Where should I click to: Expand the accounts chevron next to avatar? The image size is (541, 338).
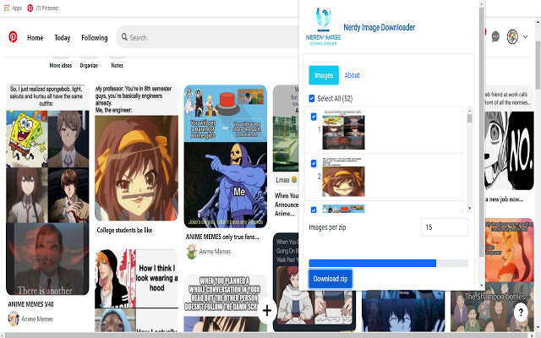tap(525, 36)
